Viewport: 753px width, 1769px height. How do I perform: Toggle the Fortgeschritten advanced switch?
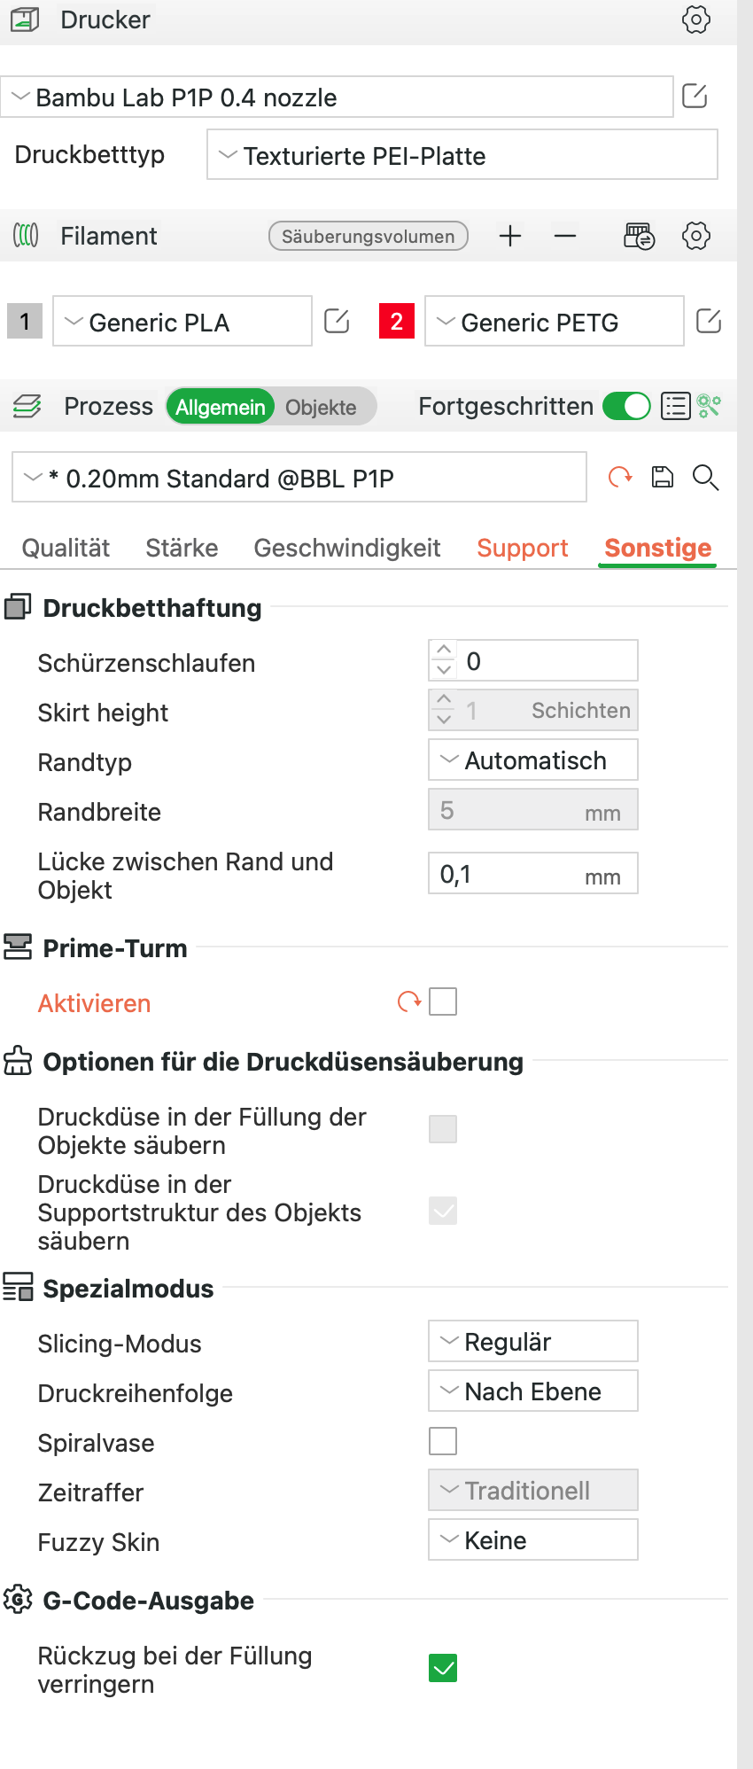pyautogui.click(x=626, y=406)
